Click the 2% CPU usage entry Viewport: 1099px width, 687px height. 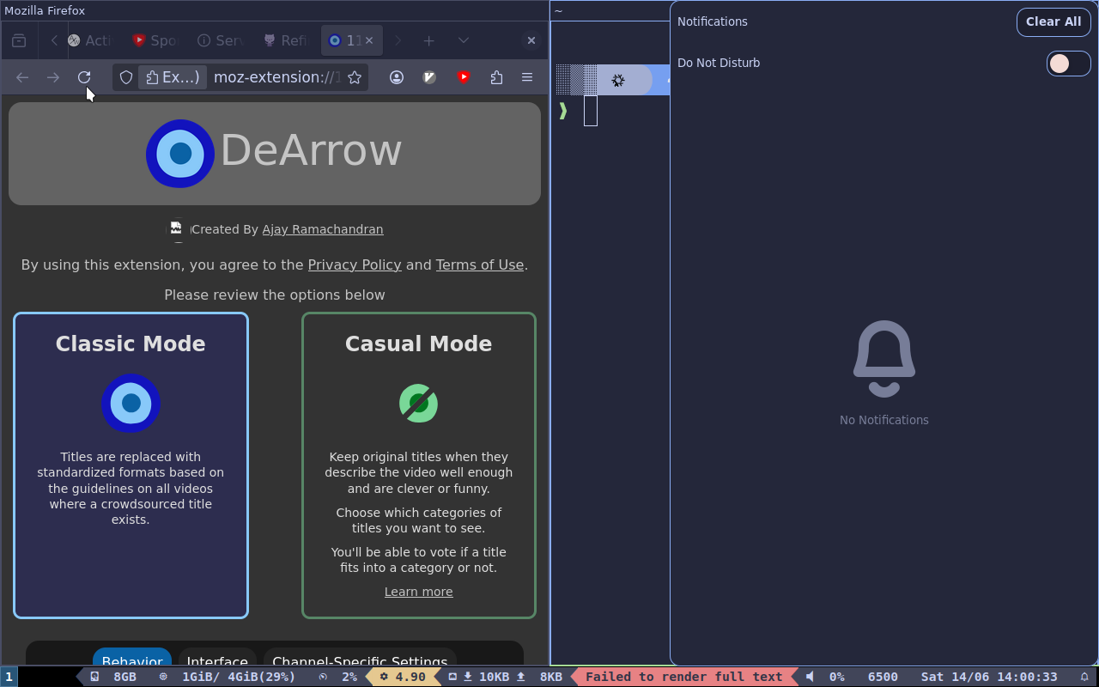338,677
